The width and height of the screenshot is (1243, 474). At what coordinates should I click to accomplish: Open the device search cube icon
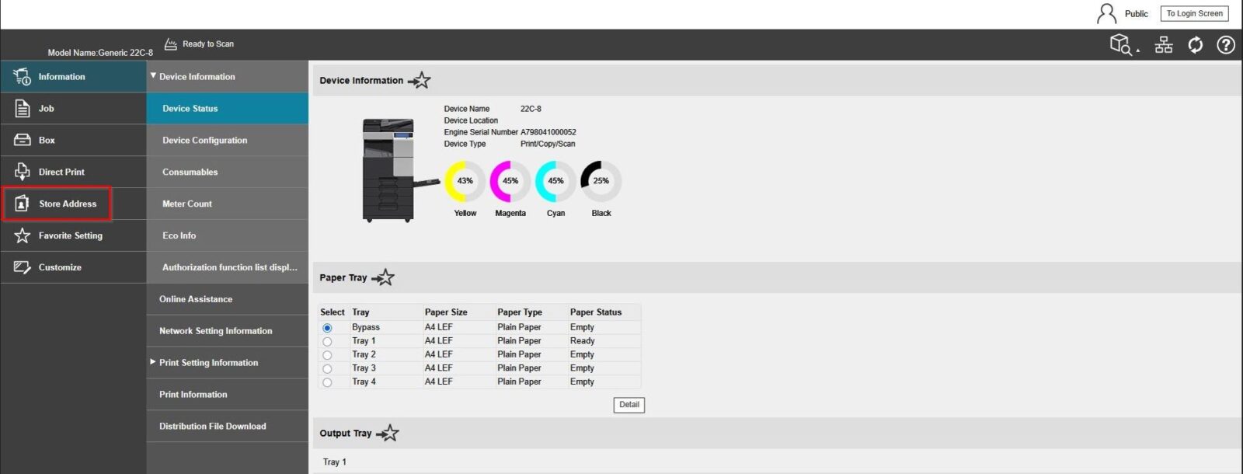click(1119, 44)
